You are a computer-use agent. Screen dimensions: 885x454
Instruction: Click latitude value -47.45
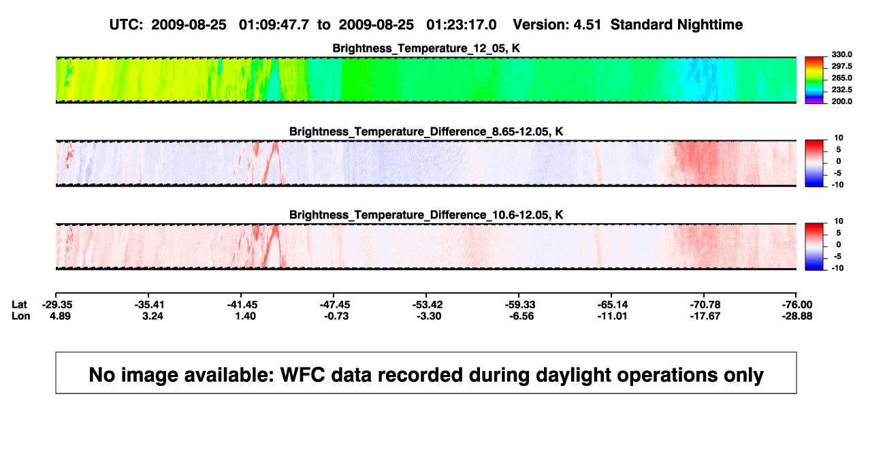(x=334, y=304)
